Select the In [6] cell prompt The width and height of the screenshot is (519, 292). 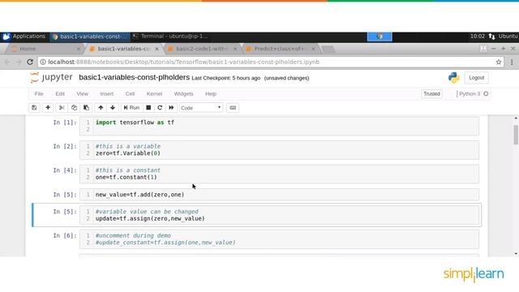click(x=65, y=236)
